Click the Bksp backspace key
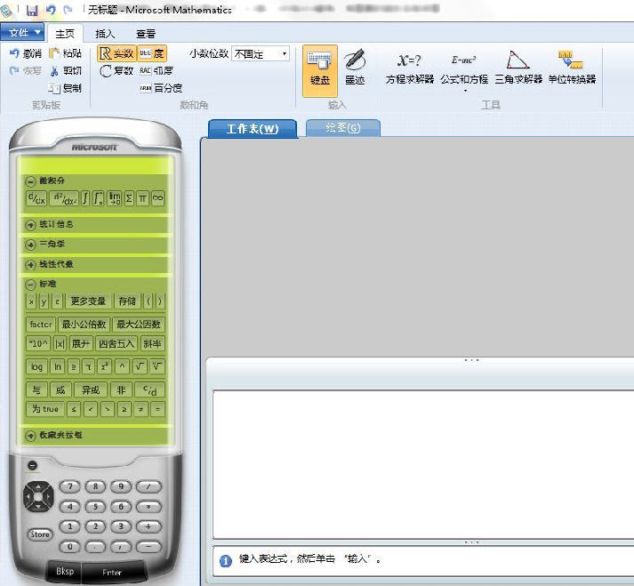The image size is (634, 586). 65,572
